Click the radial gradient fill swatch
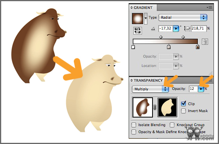This screenshot has height=144, width=219. (138, 19)
